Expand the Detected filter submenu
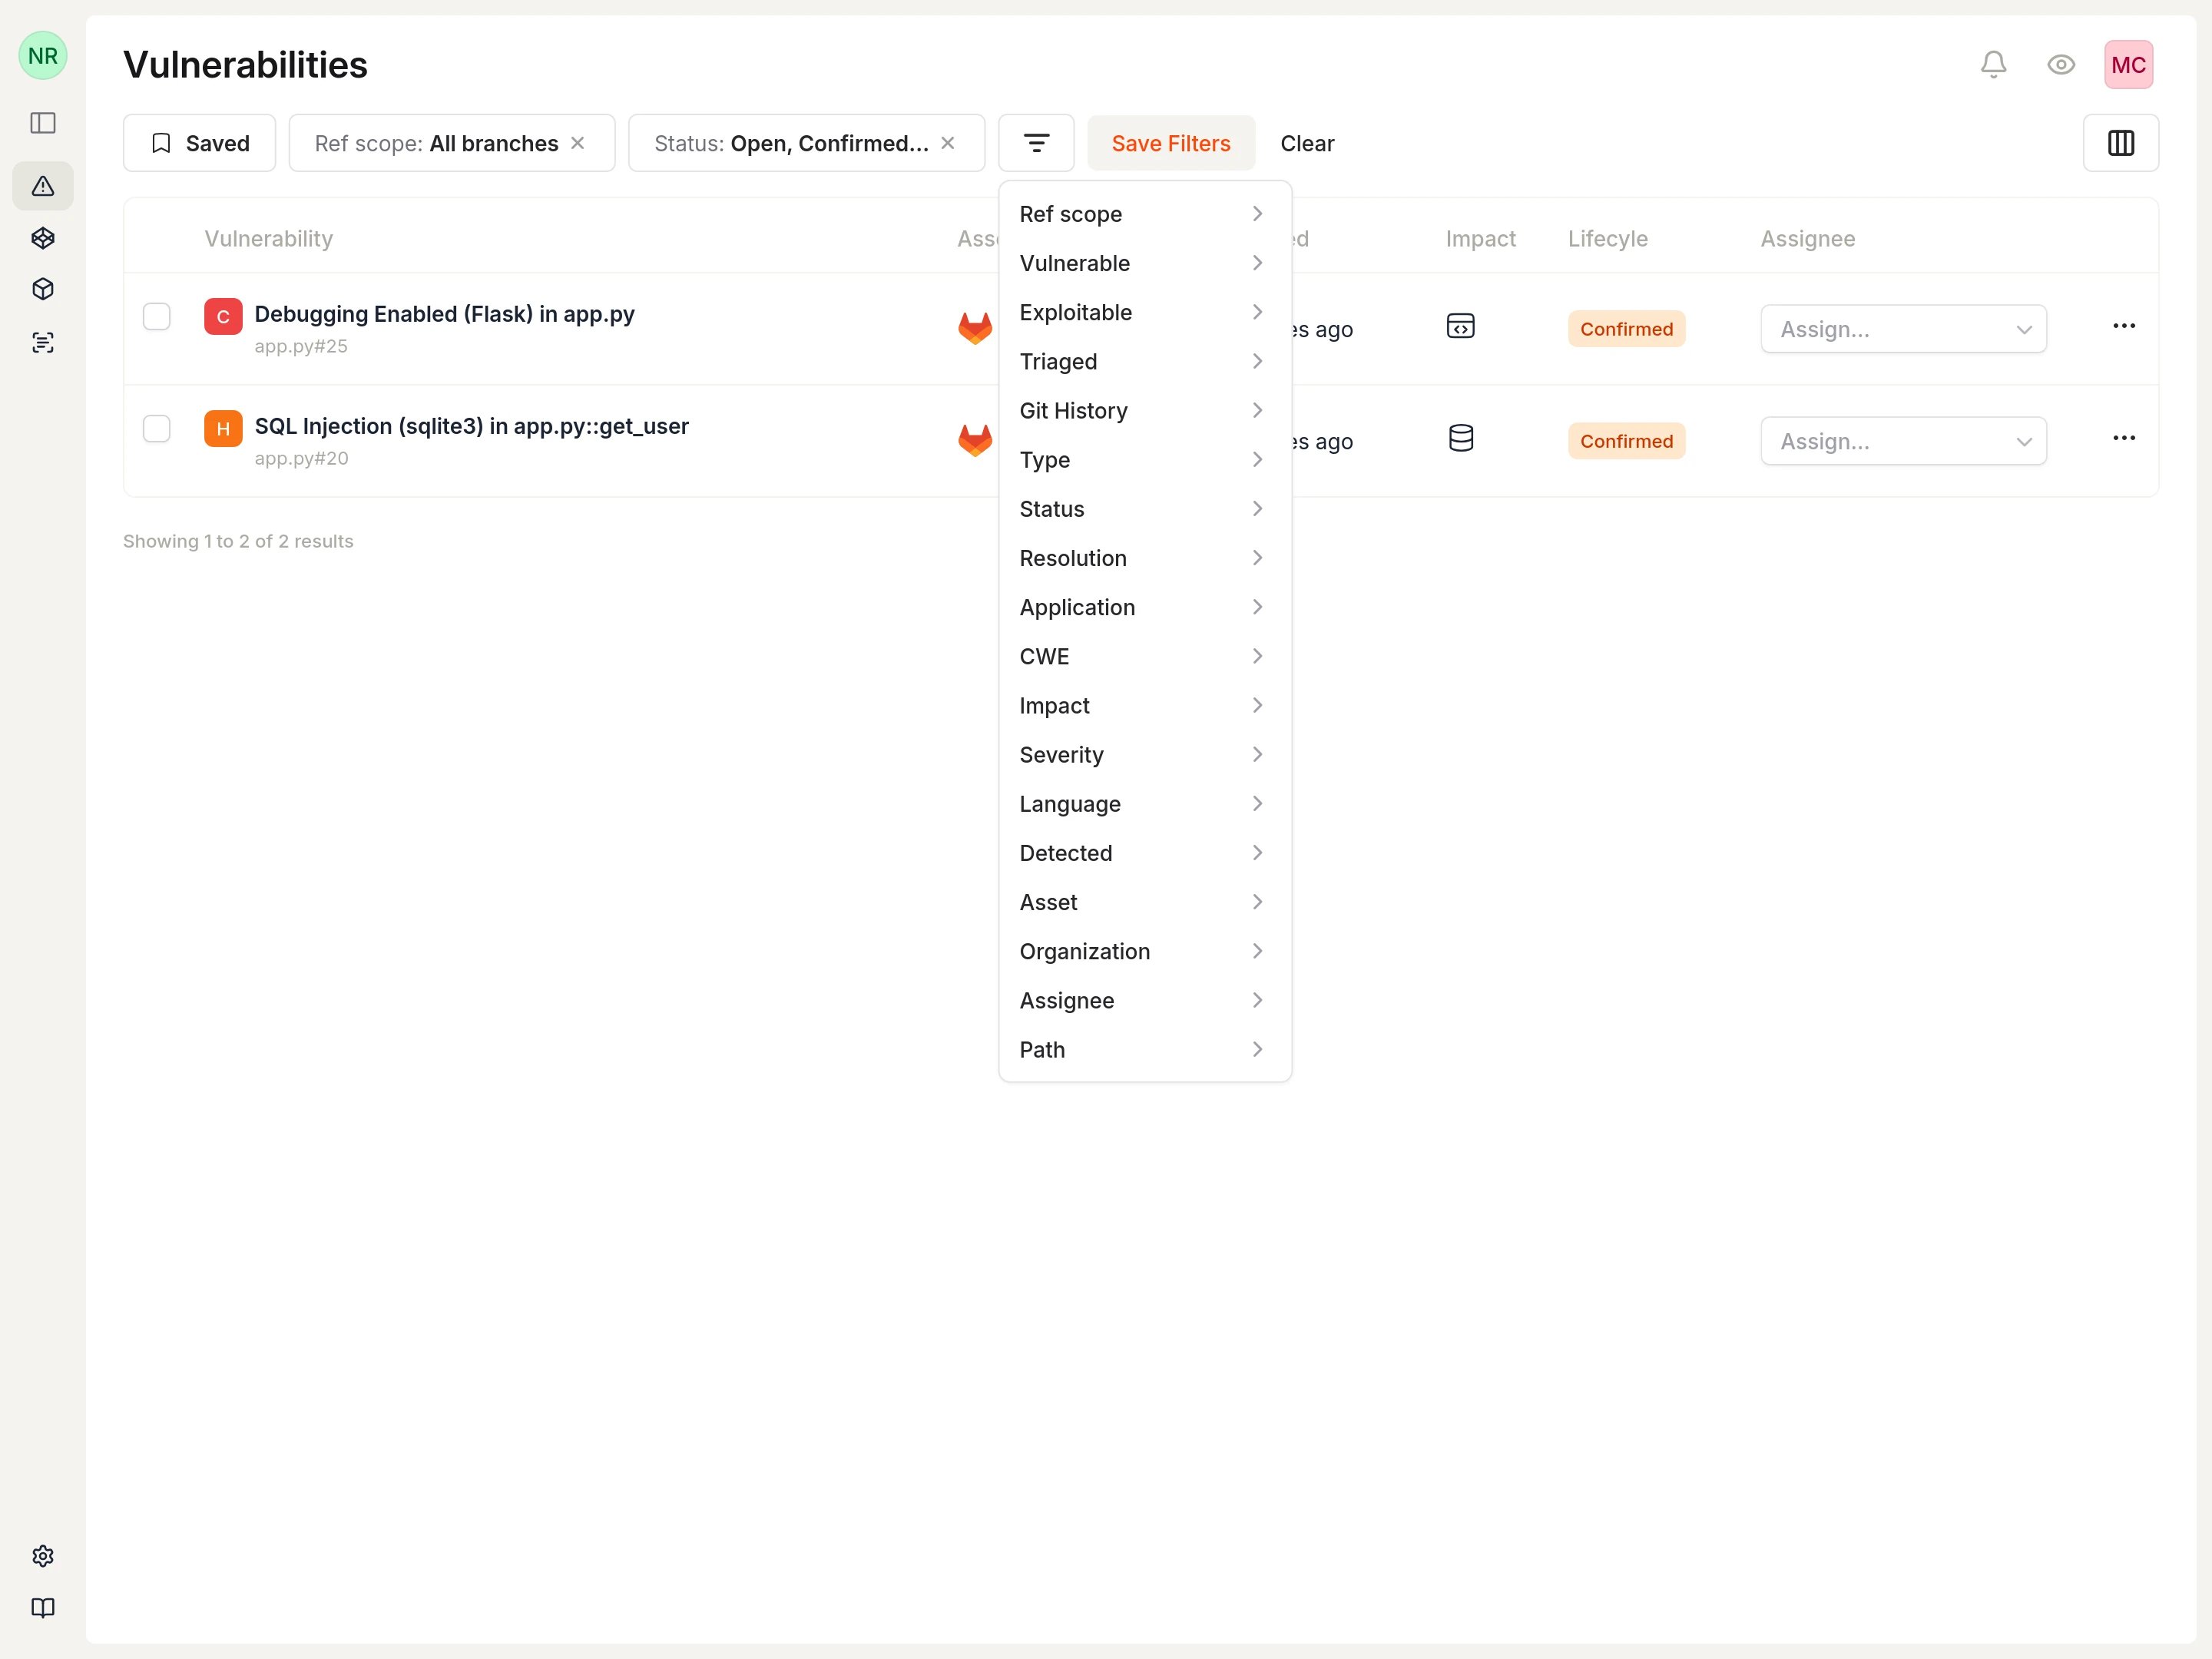 coord(1145,852)
